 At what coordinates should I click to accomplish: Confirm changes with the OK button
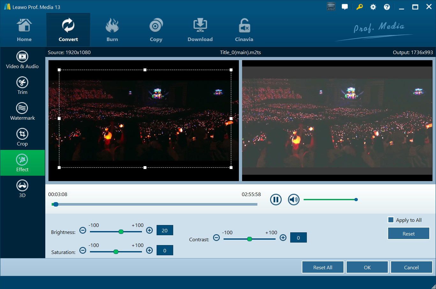point(367,267)
